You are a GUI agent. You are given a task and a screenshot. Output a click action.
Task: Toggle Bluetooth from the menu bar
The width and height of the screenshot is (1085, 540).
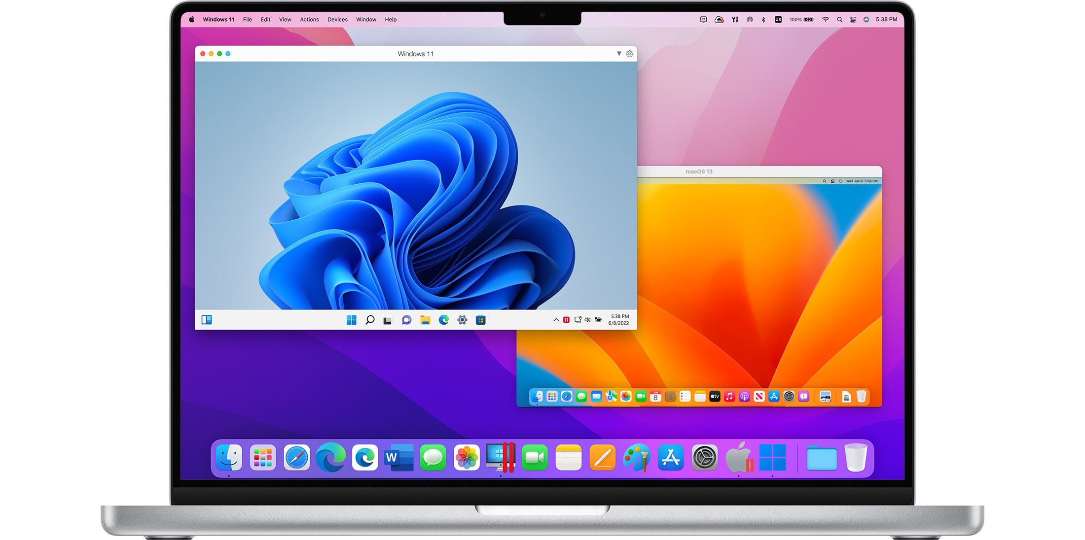(x=763, y=20)
